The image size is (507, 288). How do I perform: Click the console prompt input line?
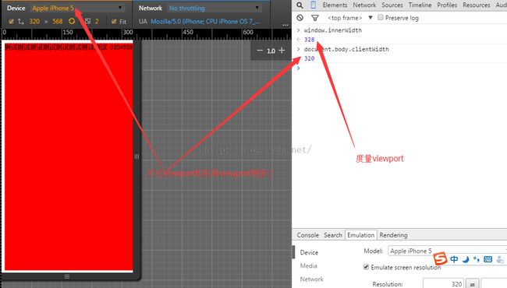click(401, 68)
